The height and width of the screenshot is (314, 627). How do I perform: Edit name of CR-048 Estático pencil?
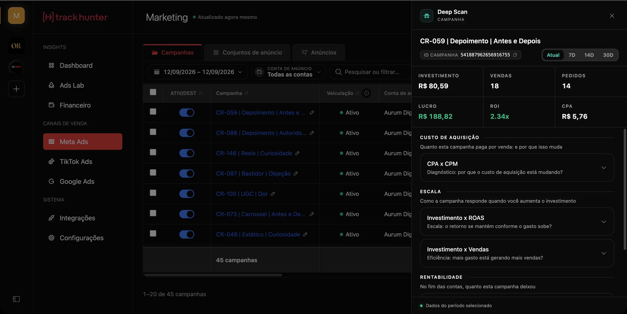(305, 234)
